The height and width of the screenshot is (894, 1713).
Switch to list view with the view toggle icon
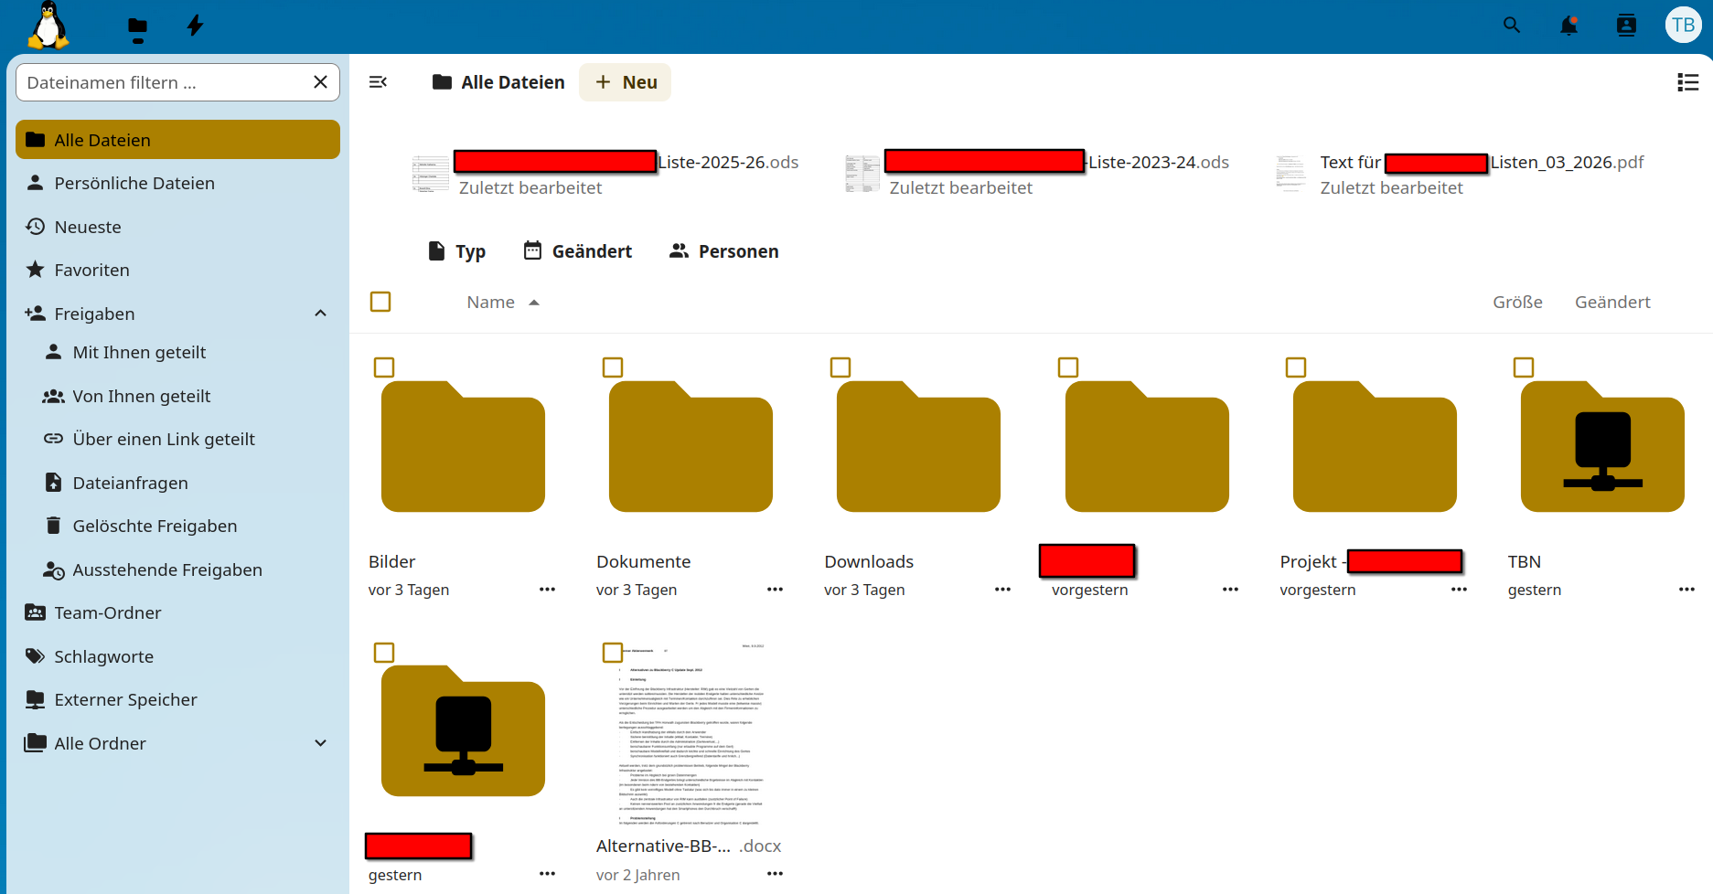1687,82
